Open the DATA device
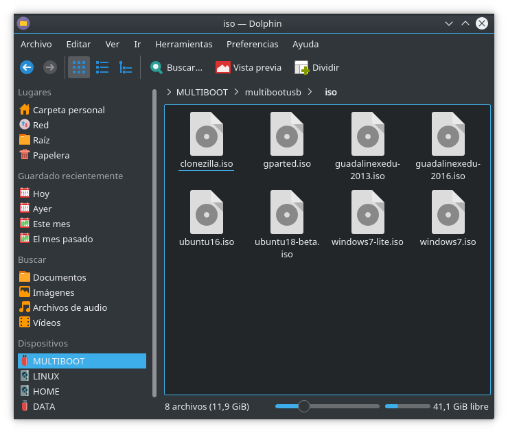Screen dimensions: 508x433 (82, 406)
